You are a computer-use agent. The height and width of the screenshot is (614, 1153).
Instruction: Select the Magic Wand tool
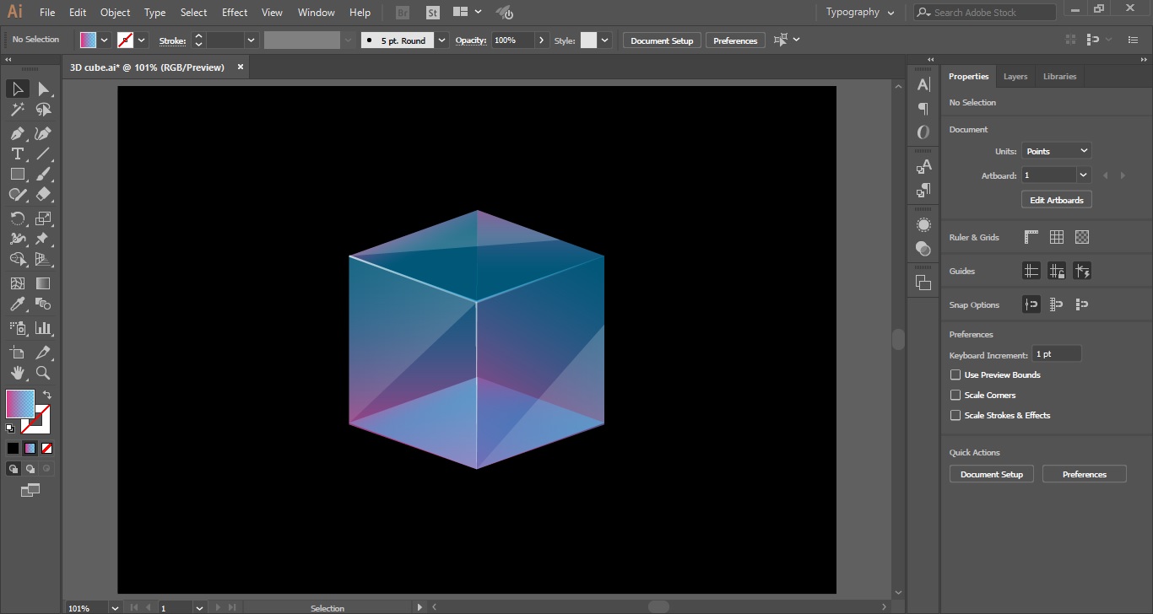pyautogui.click(x=17, y=110)
